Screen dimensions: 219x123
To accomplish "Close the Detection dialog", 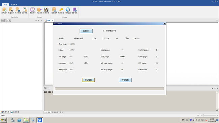I will coord(164,24).
